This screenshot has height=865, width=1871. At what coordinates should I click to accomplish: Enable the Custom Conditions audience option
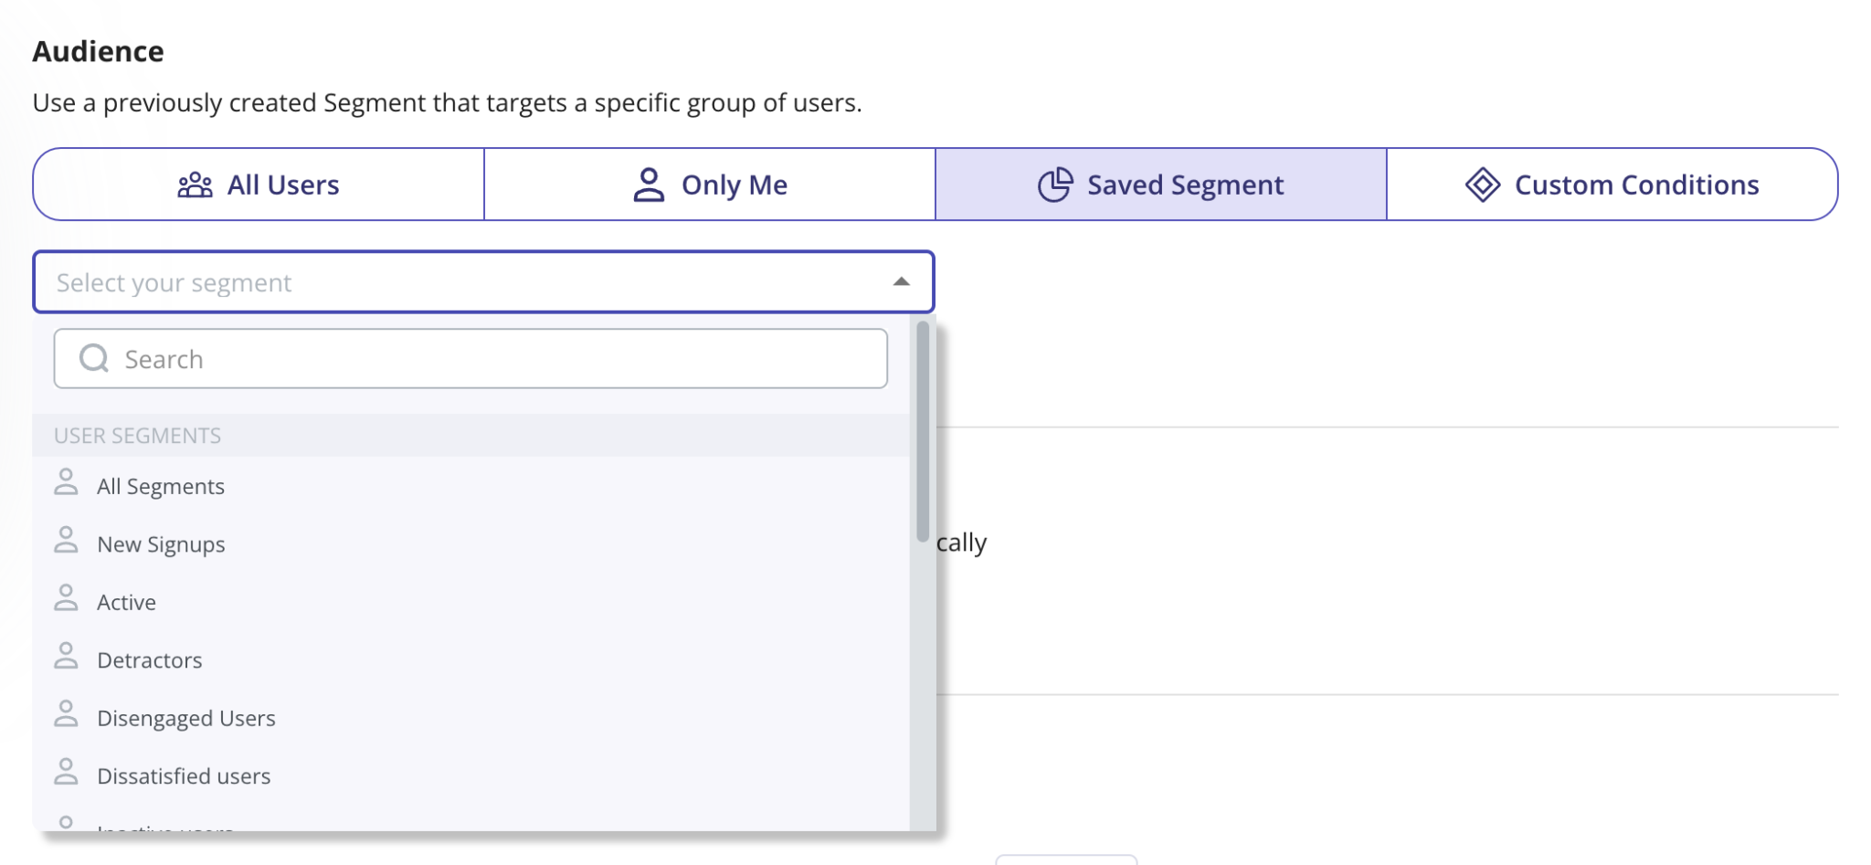coord(1613,184)
